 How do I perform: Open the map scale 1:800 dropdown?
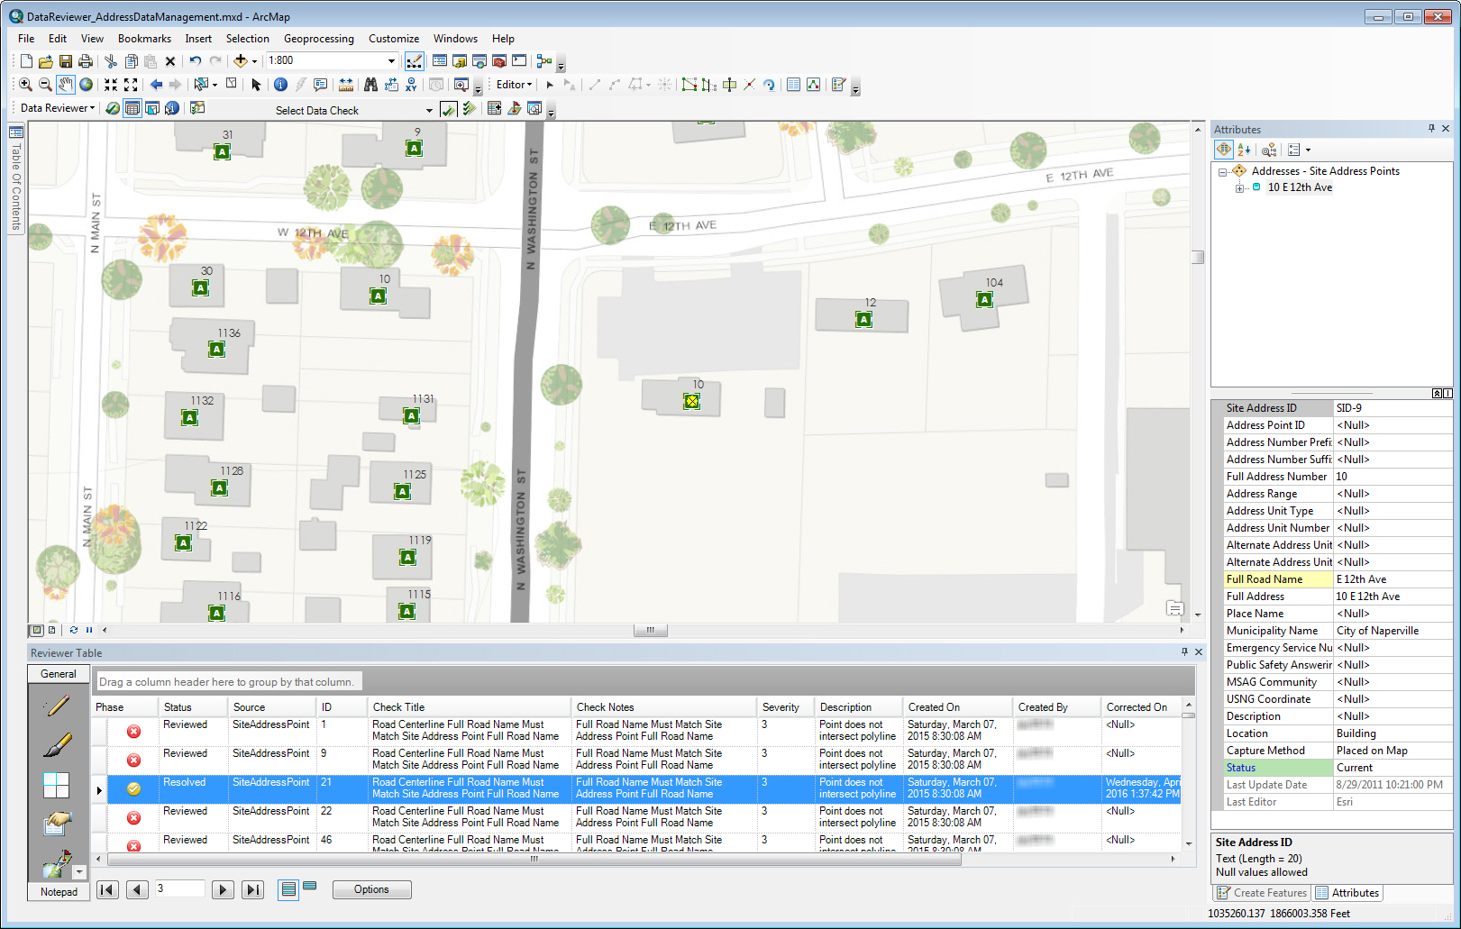[391, 61]
